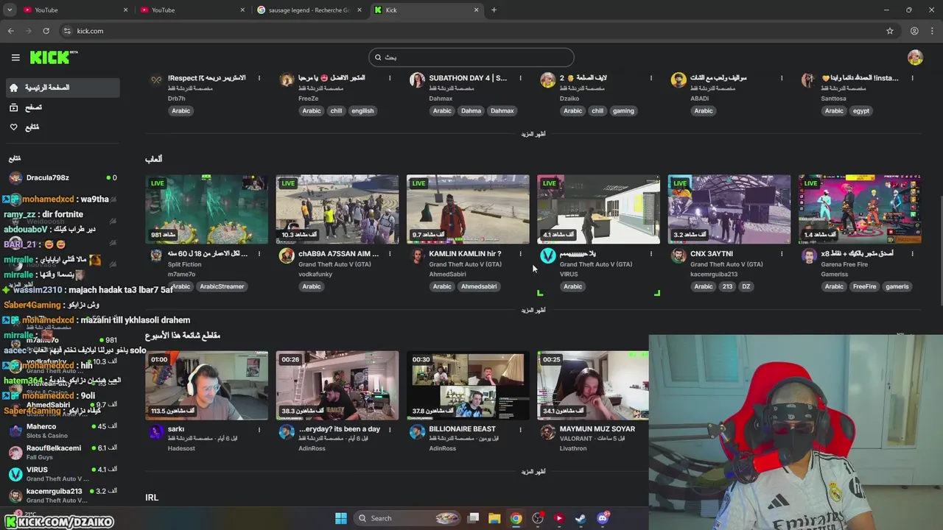943x530 pixels.
Task: Open the Garena Free Fire stream thumbnail
Action: pyautogui.click(x=860, y=209)
